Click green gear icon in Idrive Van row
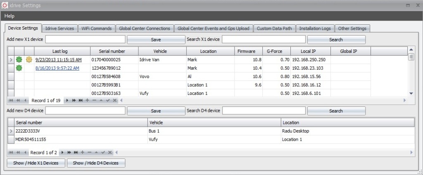 pos(19,60)
